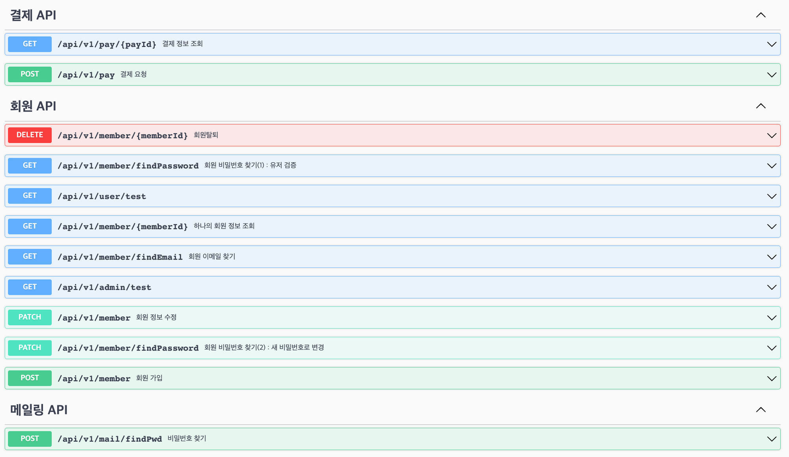Open chevron for GET /api/v1/admin/test
Image resolution: width=789 pixels, height=457 pixels.
pos(771,287)
